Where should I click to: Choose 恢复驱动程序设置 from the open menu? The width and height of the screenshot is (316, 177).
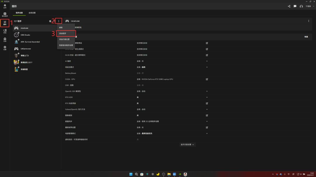[66, 45]
